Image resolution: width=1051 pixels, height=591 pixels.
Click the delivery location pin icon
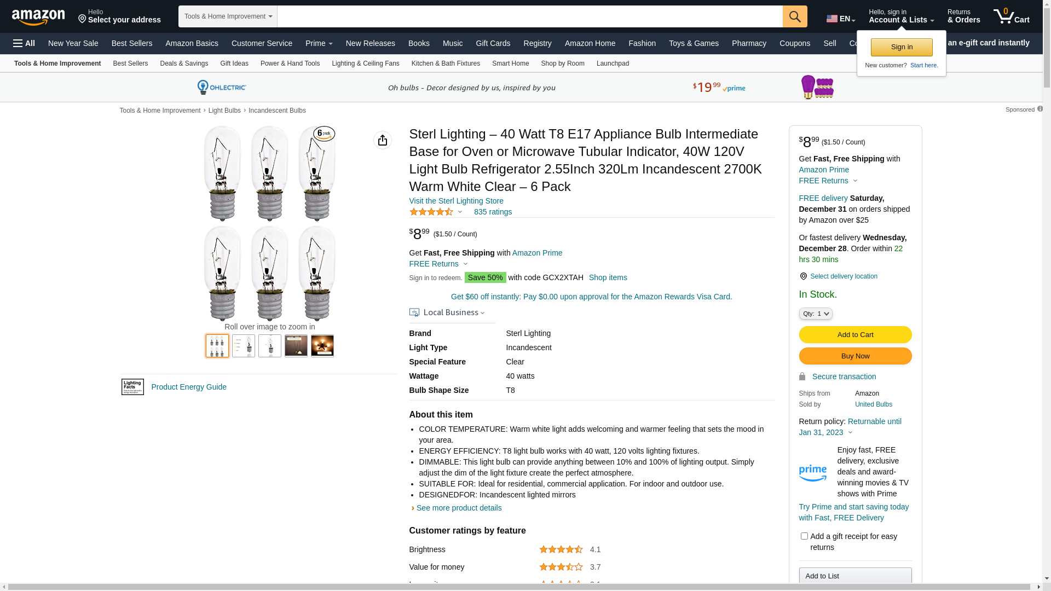pyautogui.click(x=803, y=276)
